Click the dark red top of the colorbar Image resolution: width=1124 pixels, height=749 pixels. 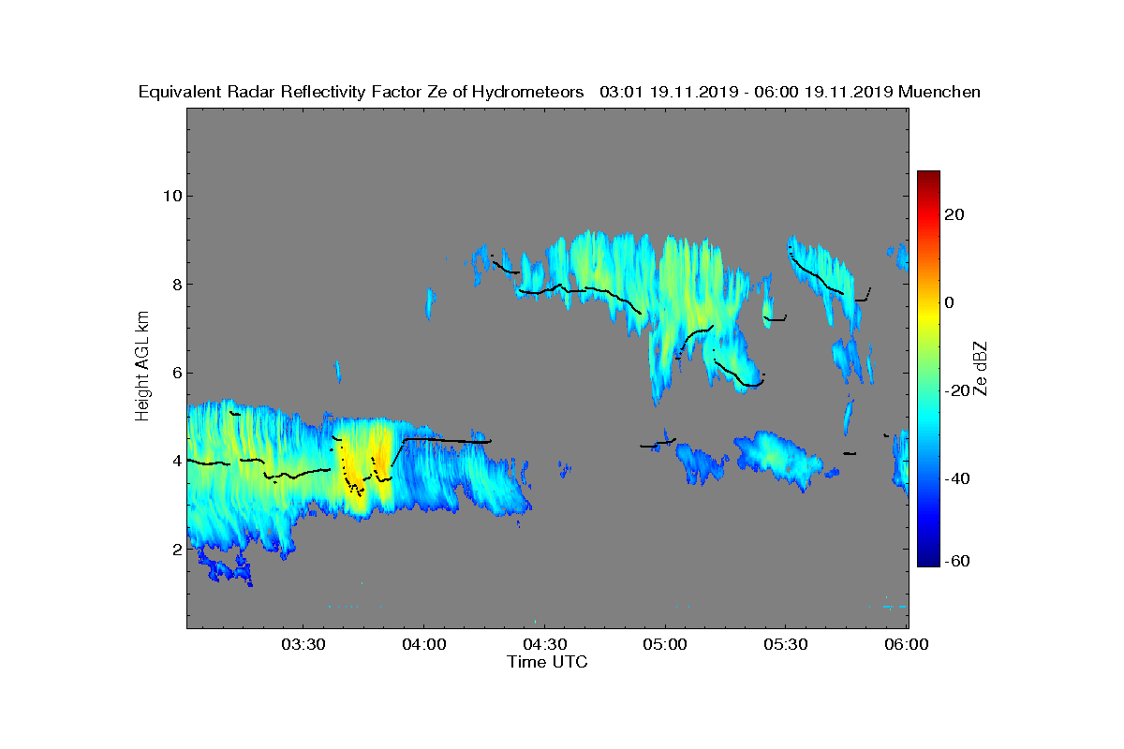point(928,178)
